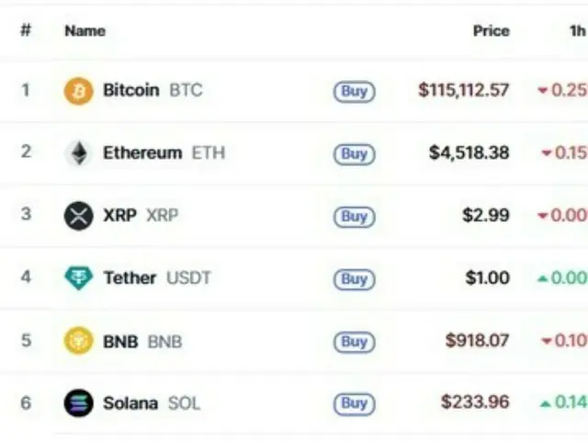Click the Bitcoin coin logo icon
588x441 pixels.
pos(78,91)
